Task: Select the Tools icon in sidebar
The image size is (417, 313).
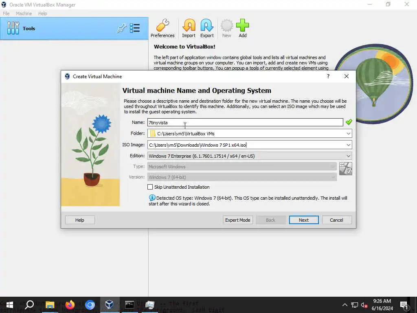Action: pos(13,28)
